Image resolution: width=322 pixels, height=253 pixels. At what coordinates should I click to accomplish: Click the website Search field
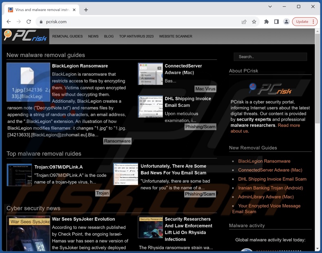click(x=270, y=57)
